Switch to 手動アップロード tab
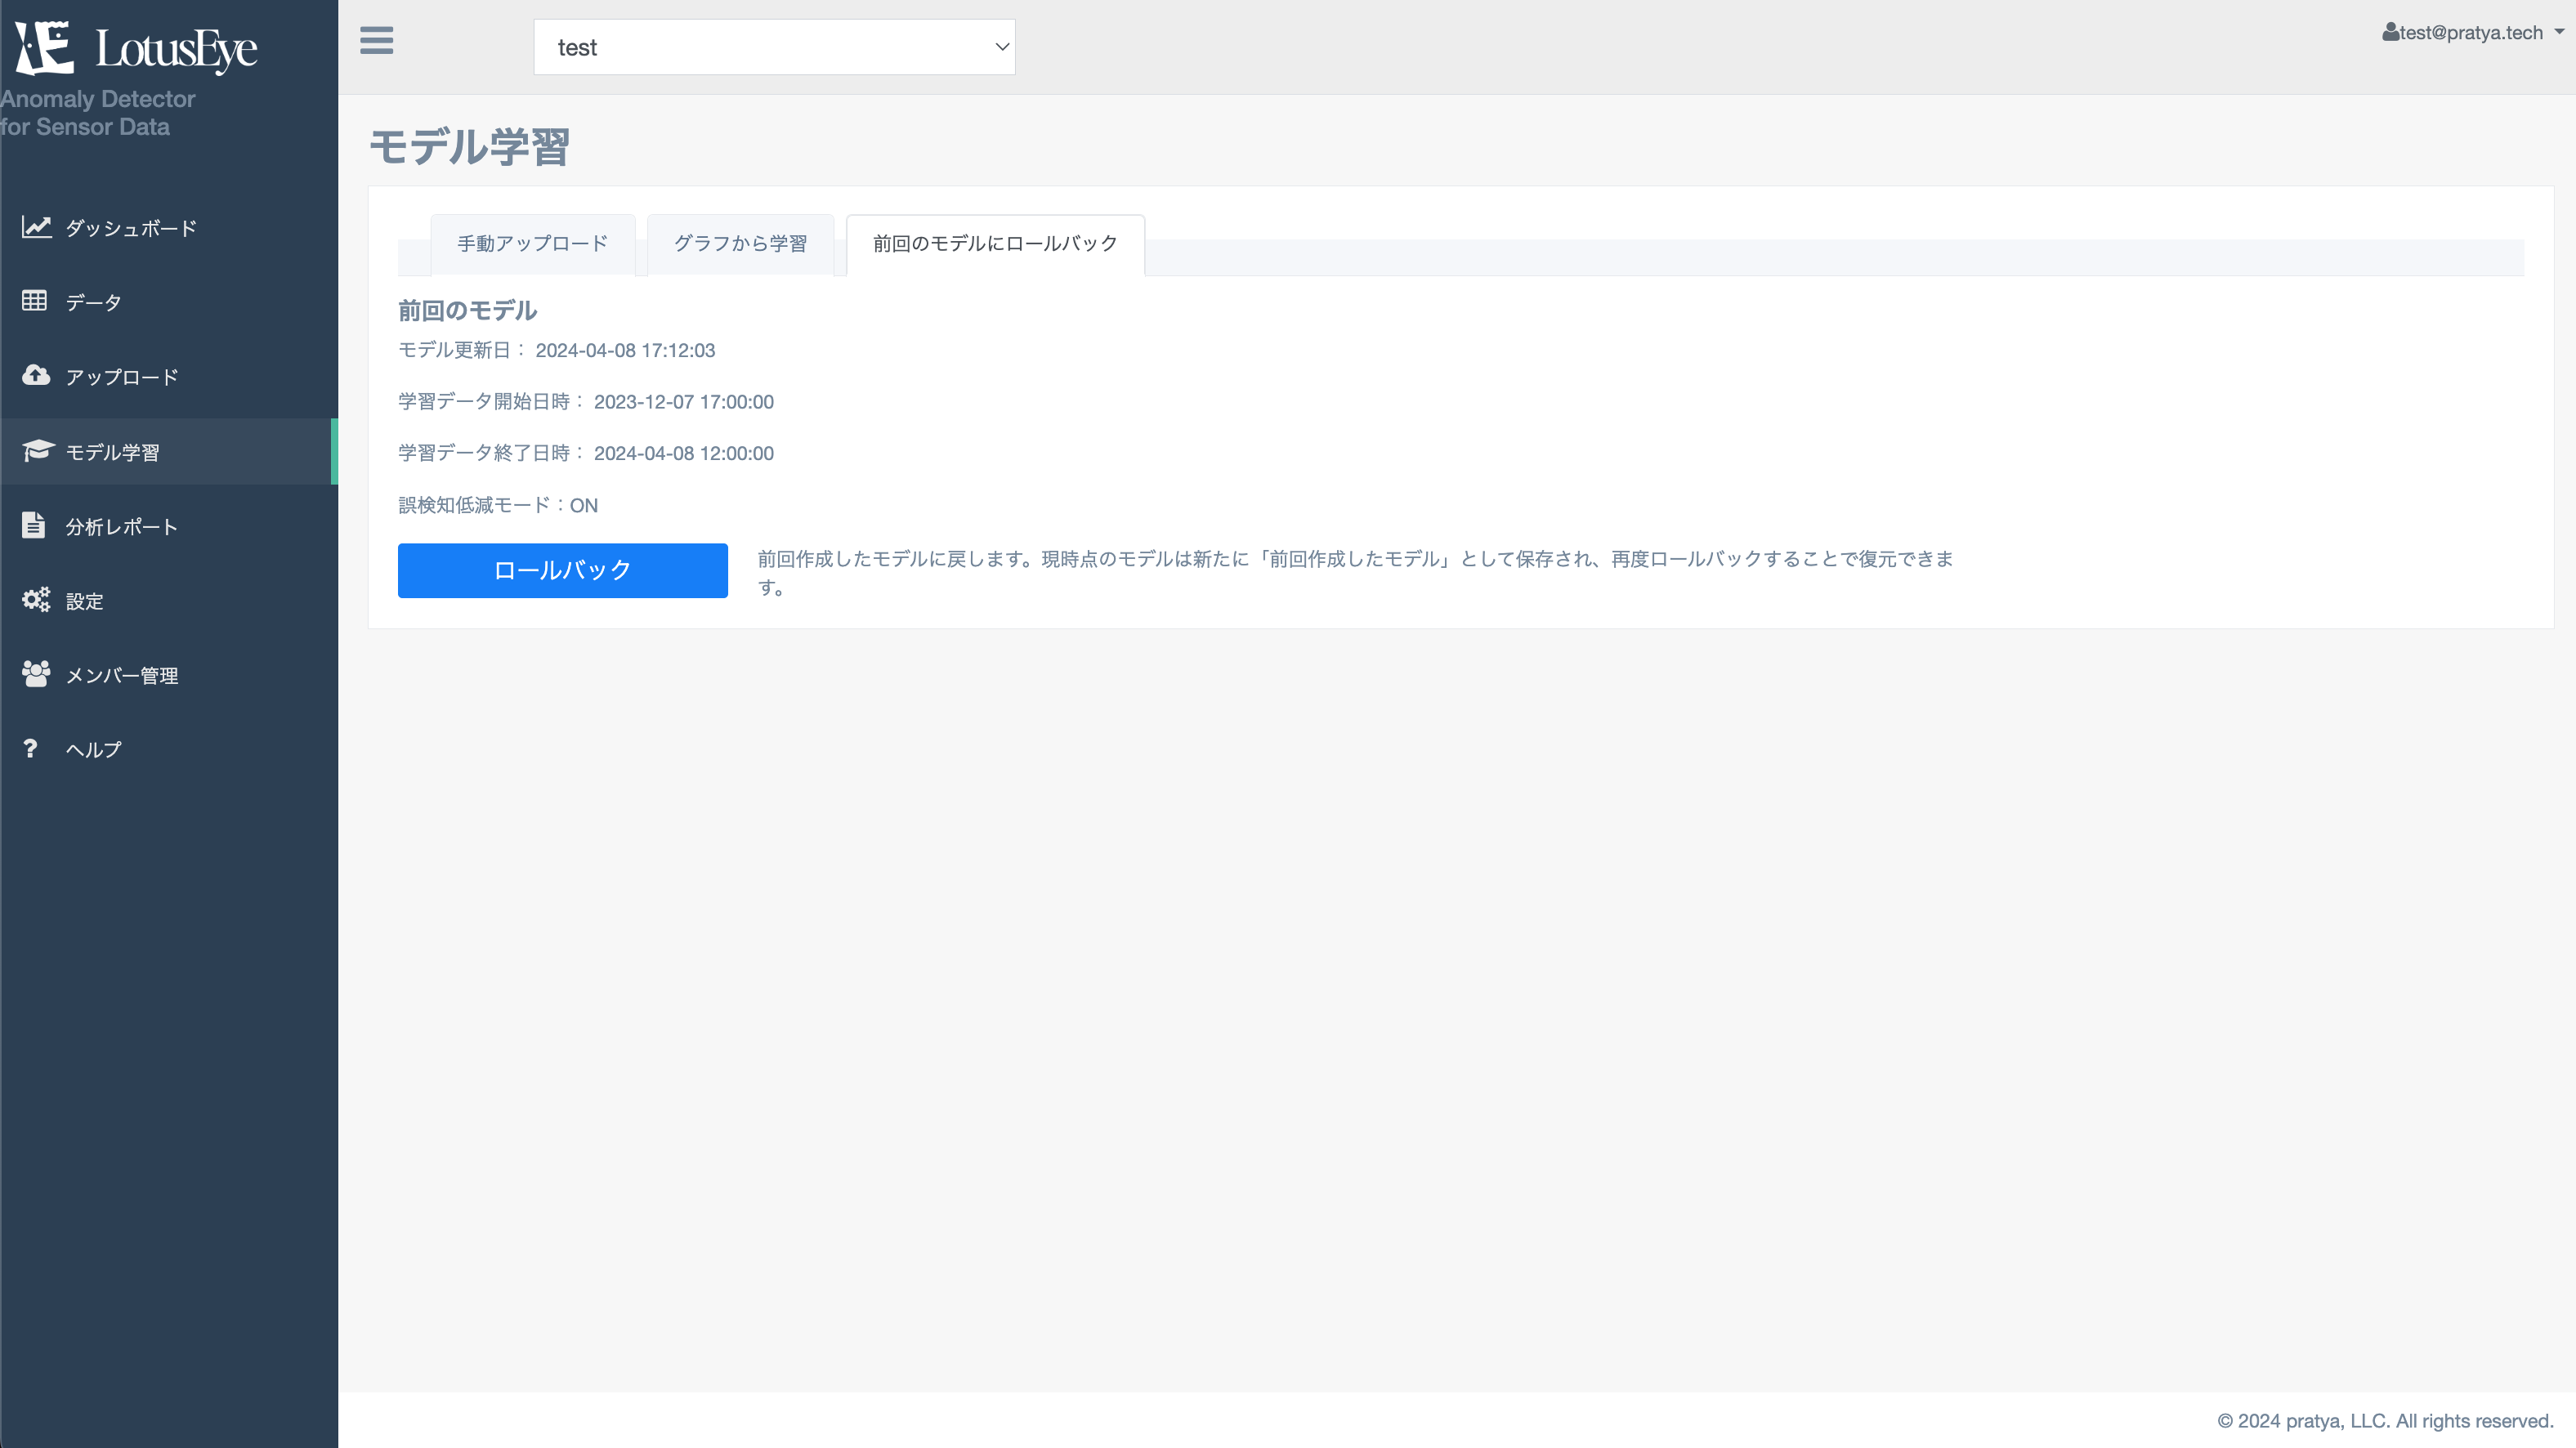Screen dimensions: 2576x1448 tap(533, 244)
